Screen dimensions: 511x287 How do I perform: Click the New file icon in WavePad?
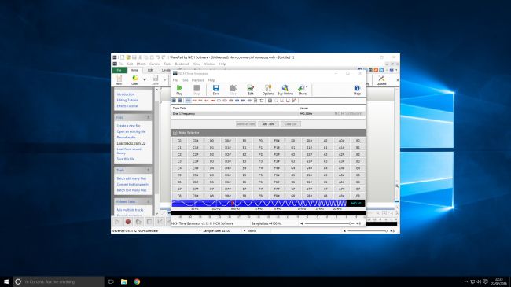click(119, 80)
